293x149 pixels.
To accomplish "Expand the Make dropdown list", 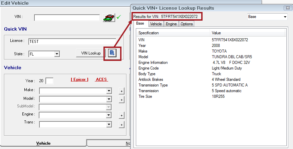I will (109, 91).
